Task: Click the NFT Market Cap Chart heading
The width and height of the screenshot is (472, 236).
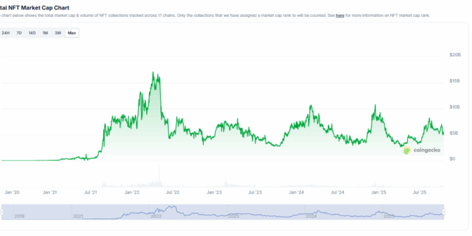Action: pyautogui.click(x=35, y=8)
